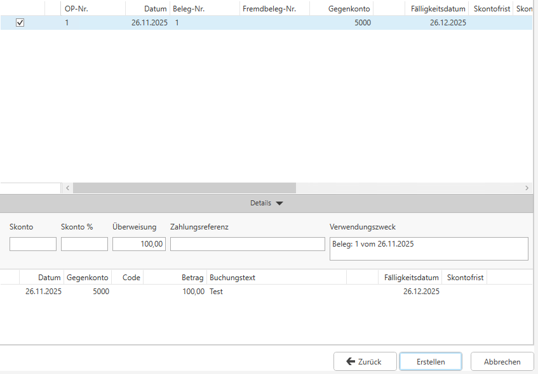Sort lower table by Betrag header
The width and height of the screenshot is (538, 374).
point(175,278)
